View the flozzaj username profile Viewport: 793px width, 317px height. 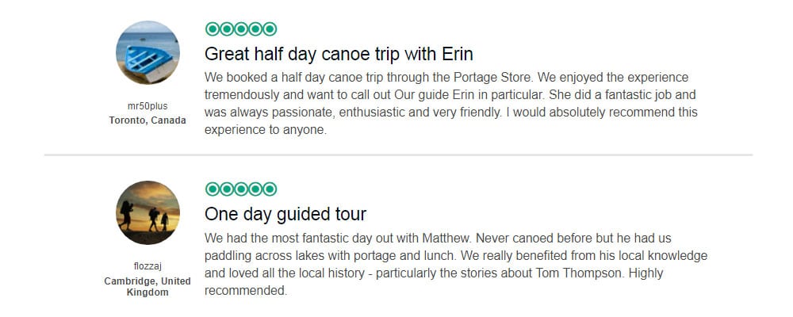[x=147, y=266]
